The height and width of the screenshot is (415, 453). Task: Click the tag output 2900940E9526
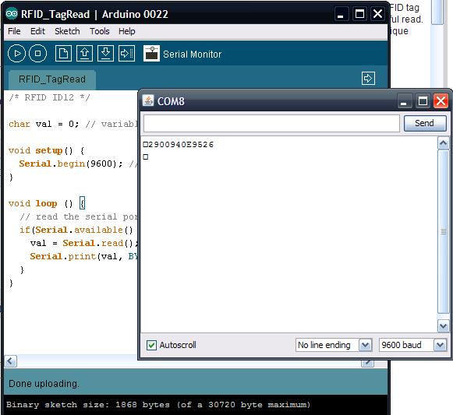(x=181, y=144)
